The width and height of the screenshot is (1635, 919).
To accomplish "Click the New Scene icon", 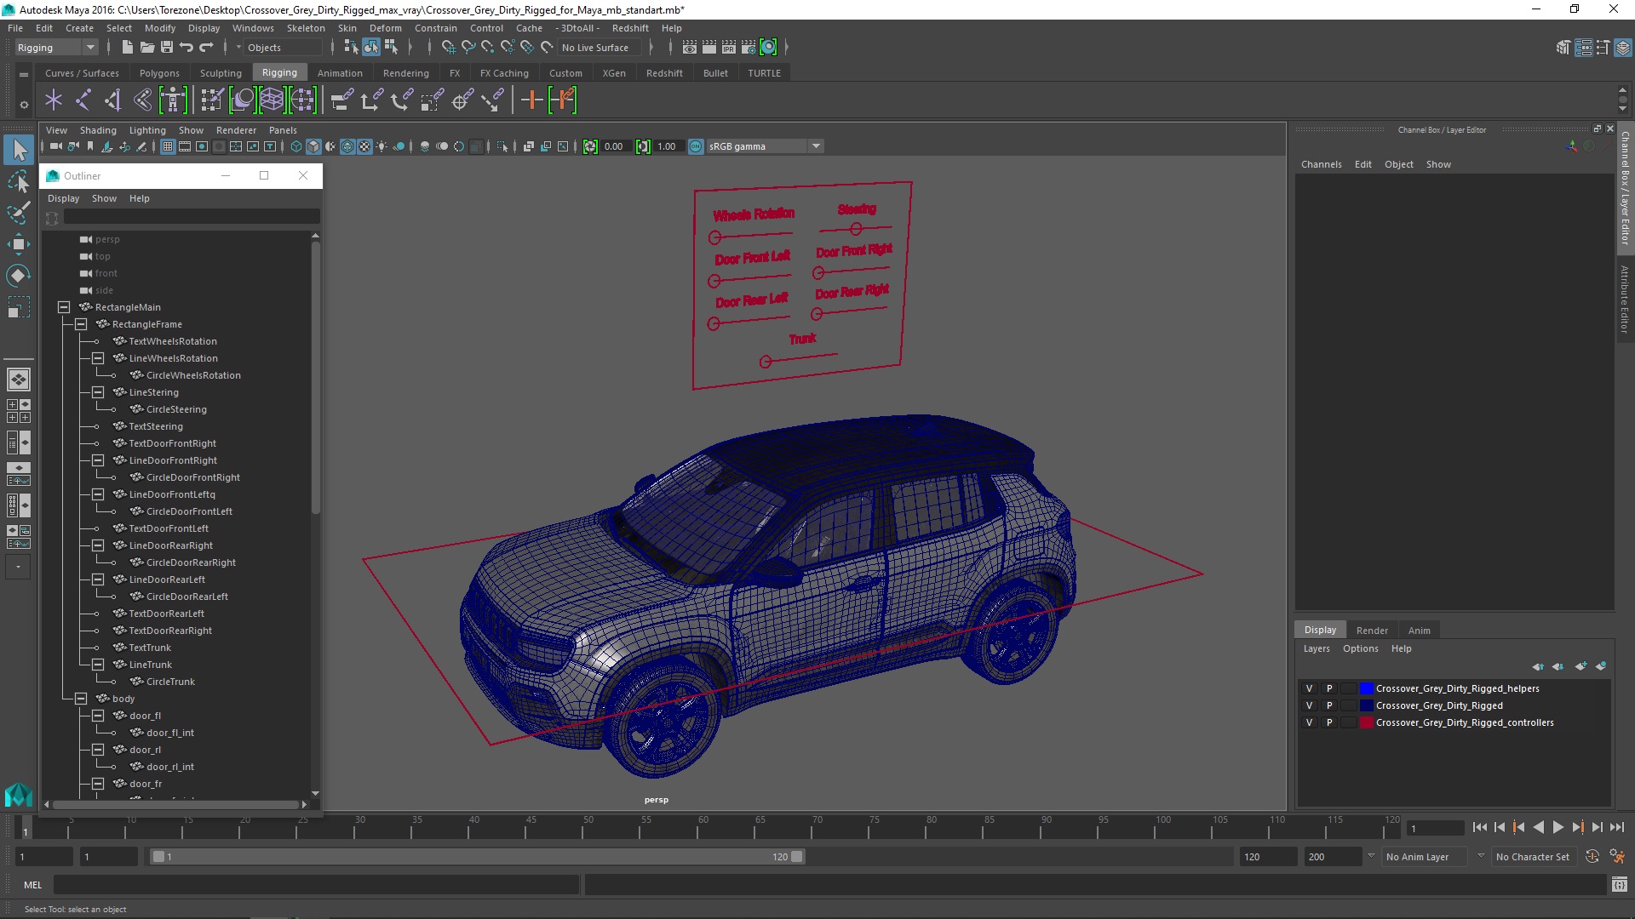I will (128, 48).
